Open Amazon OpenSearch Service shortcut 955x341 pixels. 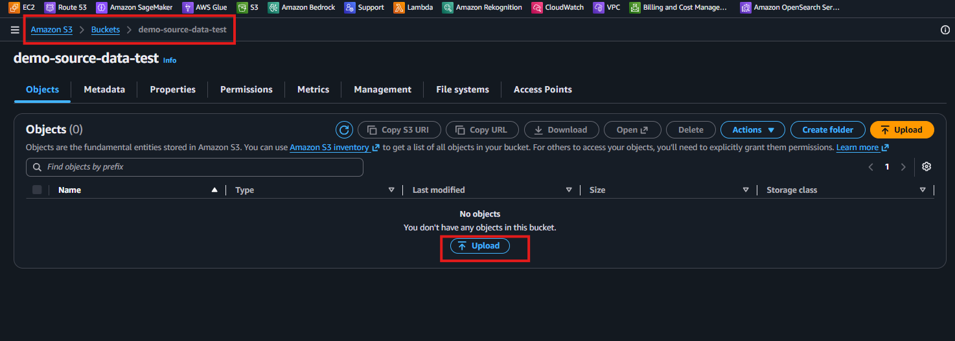(x=790, y=8)
